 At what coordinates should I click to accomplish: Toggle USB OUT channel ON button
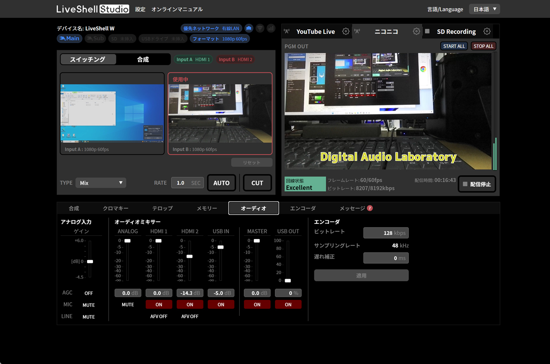click(288, 304)
